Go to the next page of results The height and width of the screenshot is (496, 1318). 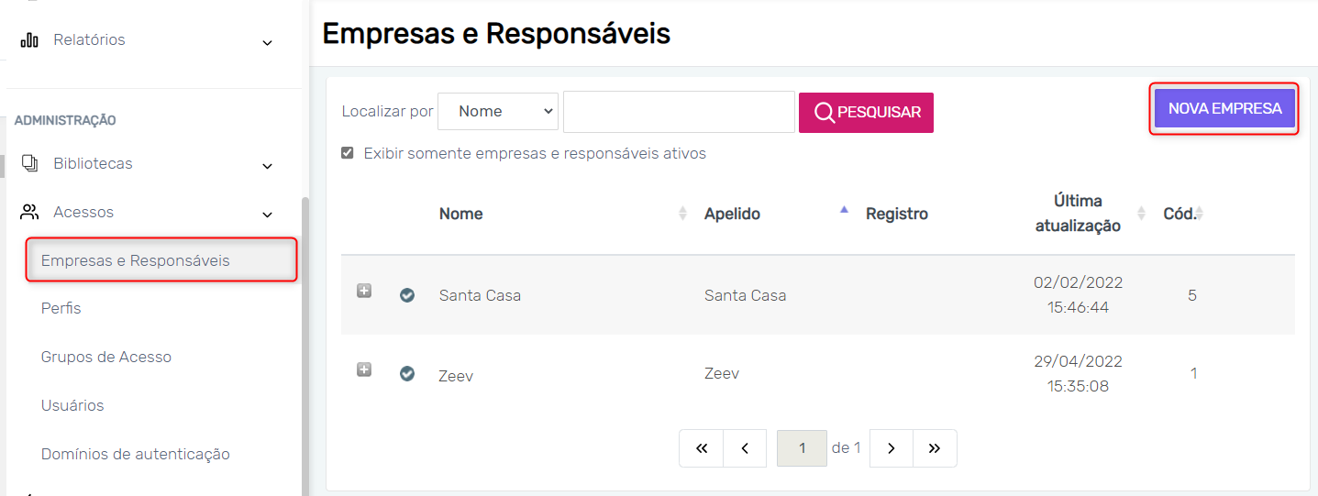(x=891, y=448)
